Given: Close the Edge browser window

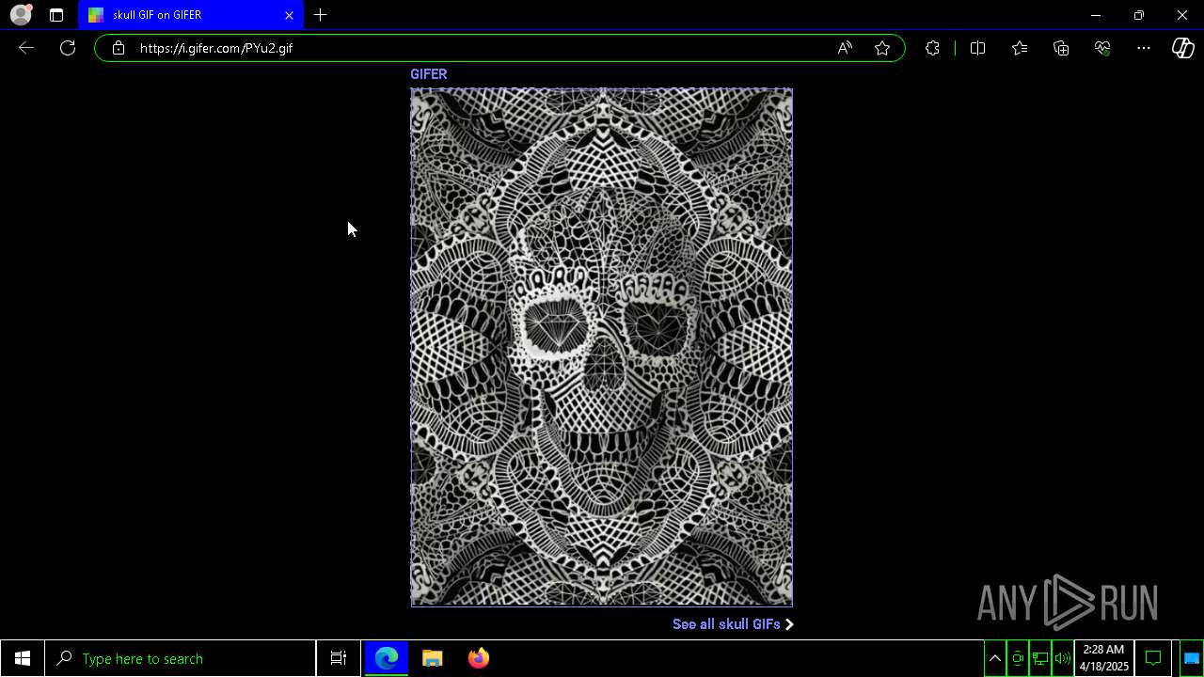Looking at the screenshot, I should click(1182, 15).
